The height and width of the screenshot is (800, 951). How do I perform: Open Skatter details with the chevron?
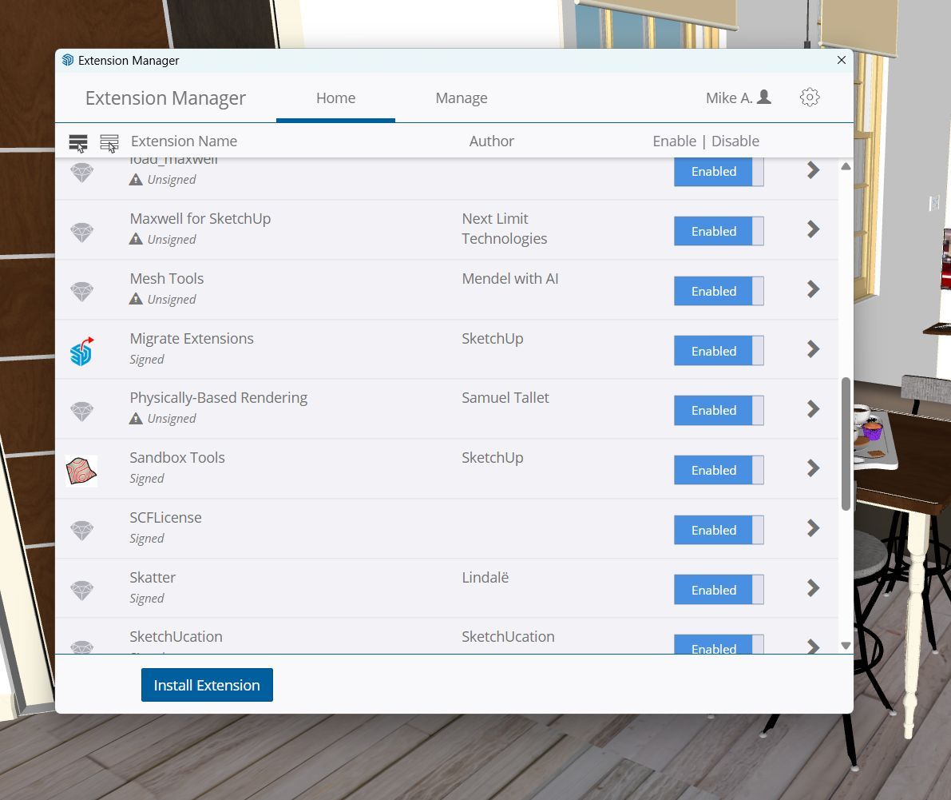point(813,588)
